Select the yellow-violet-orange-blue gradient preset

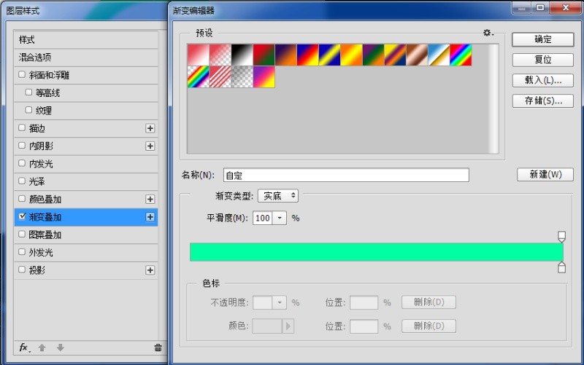pos(395,55)
